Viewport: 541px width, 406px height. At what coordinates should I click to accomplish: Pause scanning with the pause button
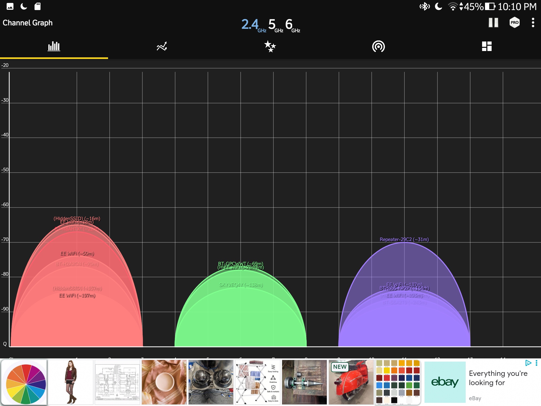point(493,23)
